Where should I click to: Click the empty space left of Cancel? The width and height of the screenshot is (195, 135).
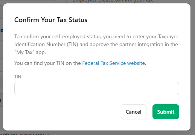click(x=68, y=112)
